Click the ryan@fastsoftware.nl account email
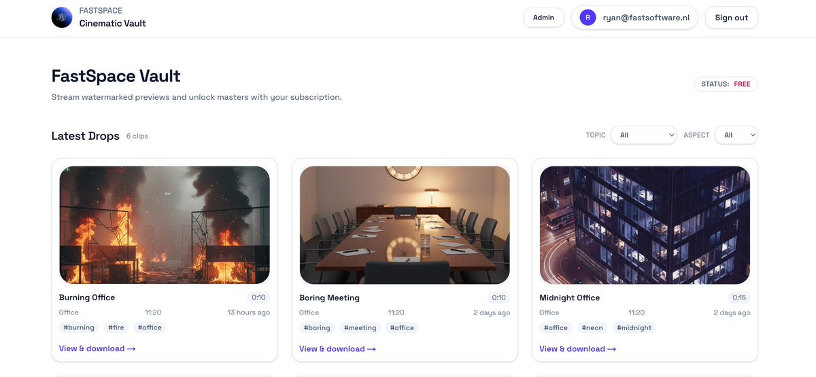This screenshot has height=377, width=816. click(646, 18)
